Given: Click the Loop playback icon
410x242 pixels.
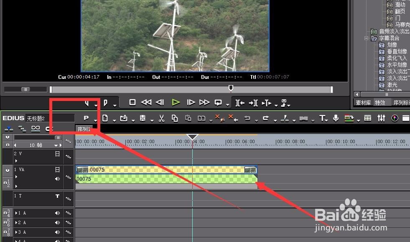Looking at the screenshot, I should click(x=218, y=103).
